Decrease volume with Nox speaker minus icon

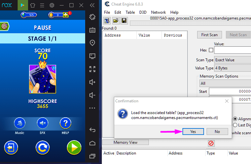93,95
